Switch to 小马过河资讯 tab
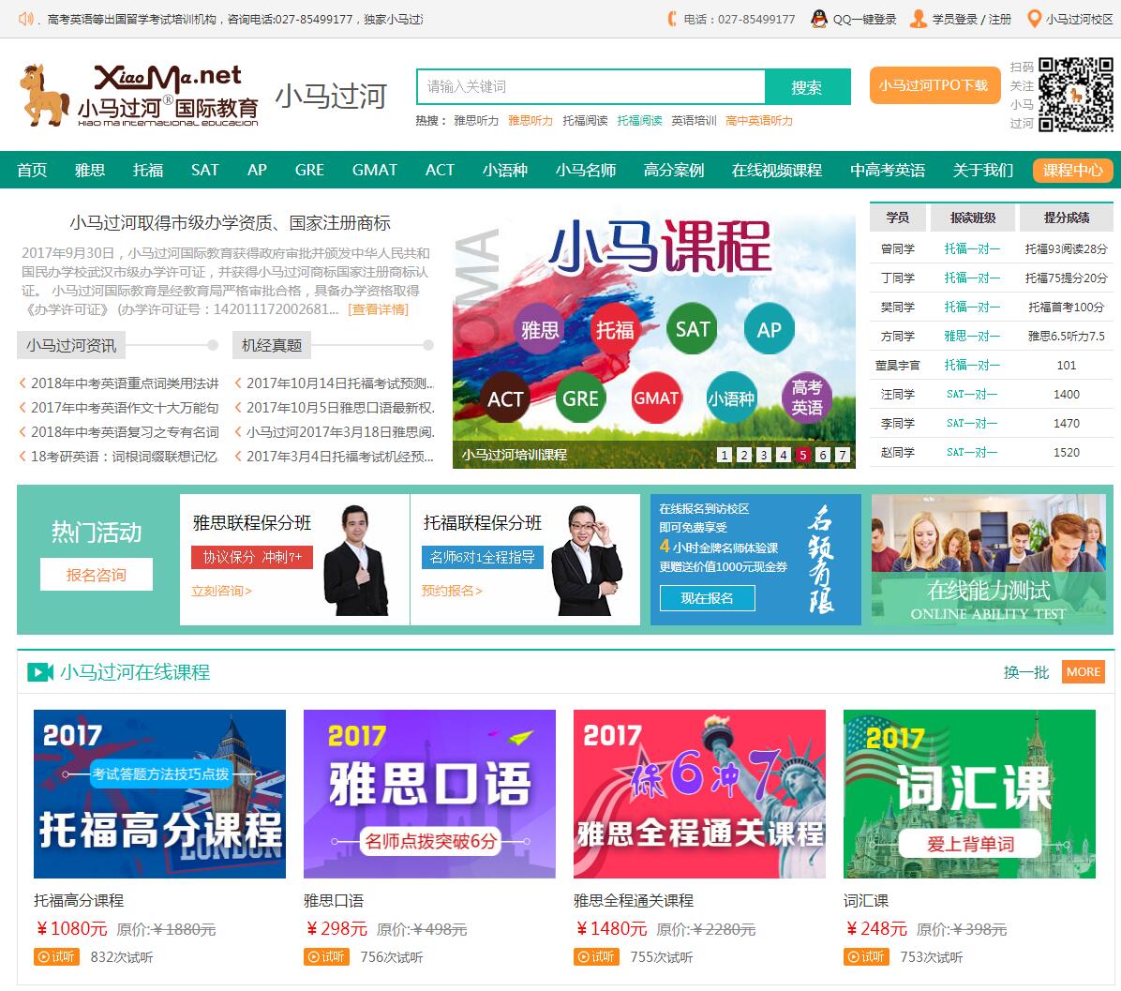Screen dimensions: 1121x991 pyautogui.click(x=71, y=345)
